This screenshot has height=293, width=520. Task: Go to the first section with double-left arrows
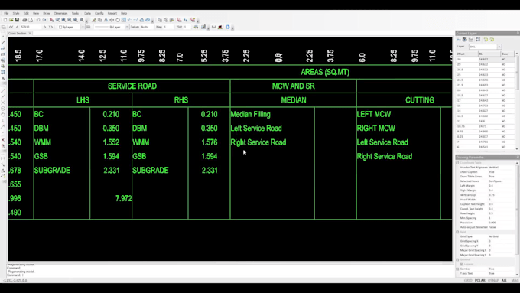tap(11, 27)
